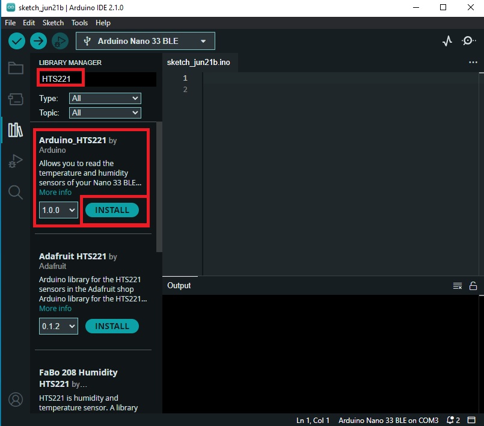Screen dimensions: 484x426
Task: Click line 1 in the code editor
Action: [x=340, y=78]
